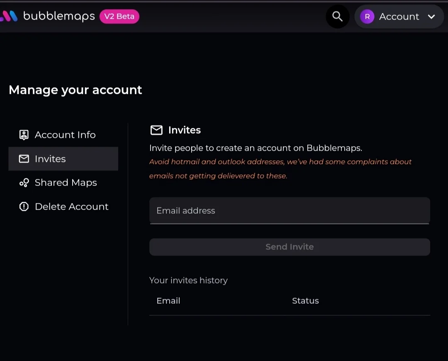Click the Status column header
This screenshot has height=361, width=448.
[305, 301]
